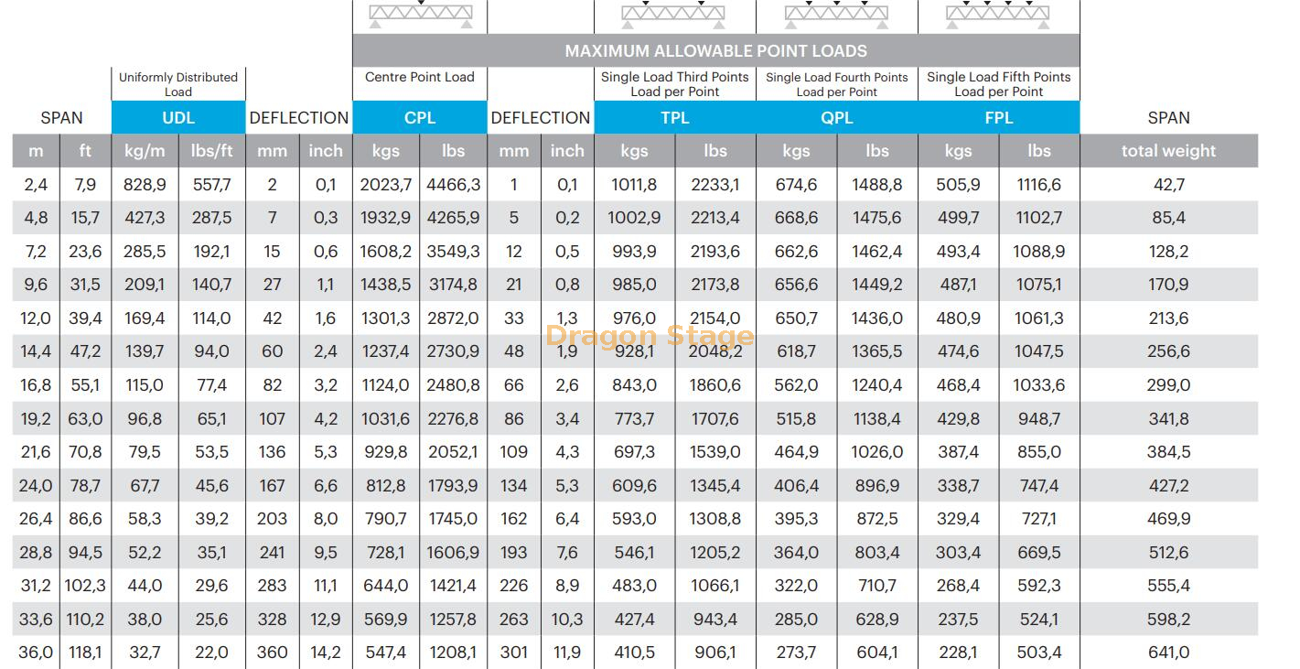Image resolution: width=1300 pixels, height=669 pixels.
Task: Select the CPL value 2872,0
Action: pos(453,318)
